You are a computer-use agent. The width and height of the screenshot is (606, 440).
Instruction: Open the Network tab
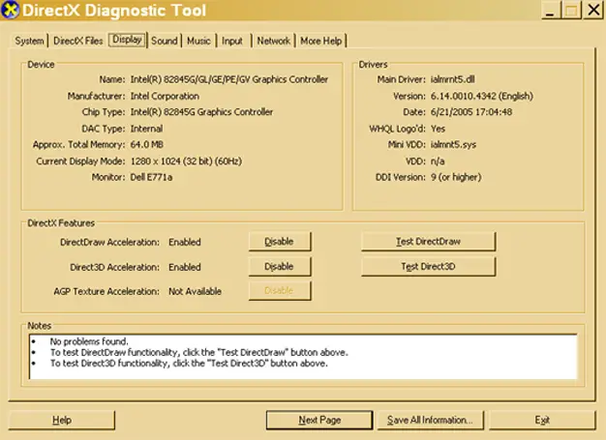tap(274, 41)
